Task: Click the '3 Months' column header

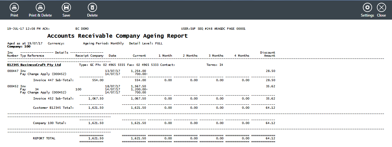Action: [x=216, y=56]
